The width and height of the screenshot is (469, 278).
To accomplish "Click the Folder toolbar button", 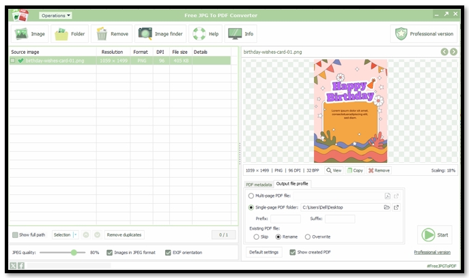I will 70,34.
